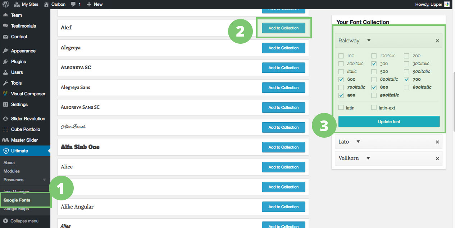455x228 pixels.
Task: Open the Google Fonts submenu item
Action: click(17, 200)
